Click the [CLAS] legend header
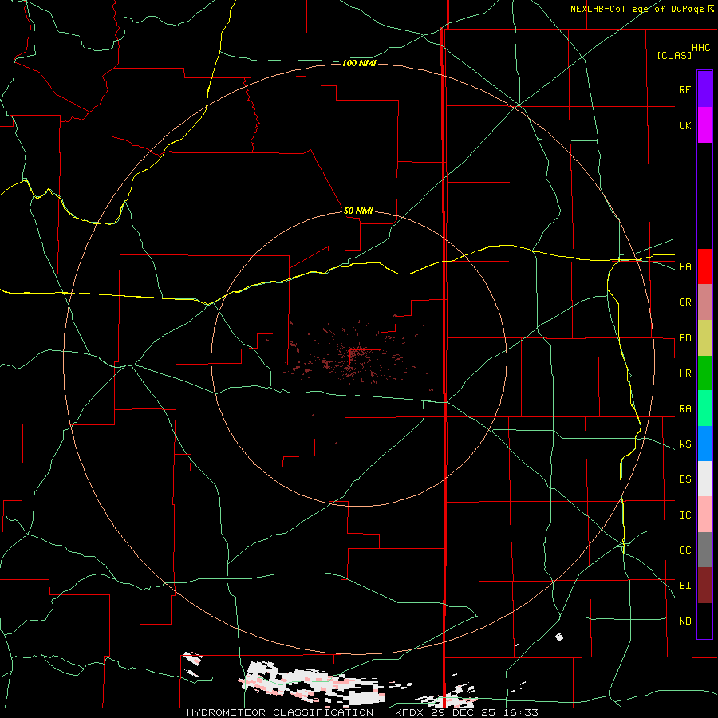This screenshot has width=718, height=718. pos(674,56)
